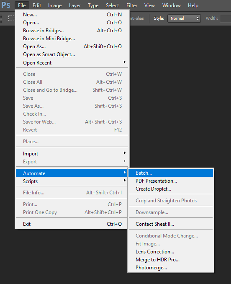Select Photomerge...
The height and width of the screenshot is (284, 231).
pyautogui.click(x=171, y=268)
